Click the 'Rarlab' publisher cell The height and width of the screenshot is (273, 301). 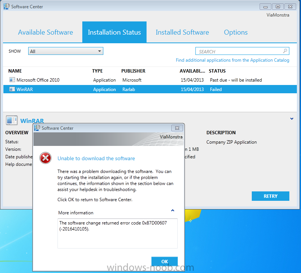[x=129, y=89]
